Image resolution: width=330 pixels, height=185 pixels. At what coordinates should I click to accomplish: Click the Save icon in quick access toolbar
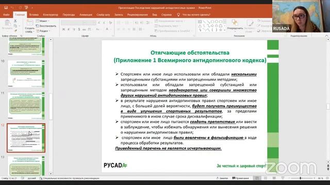tap(6, 8)
